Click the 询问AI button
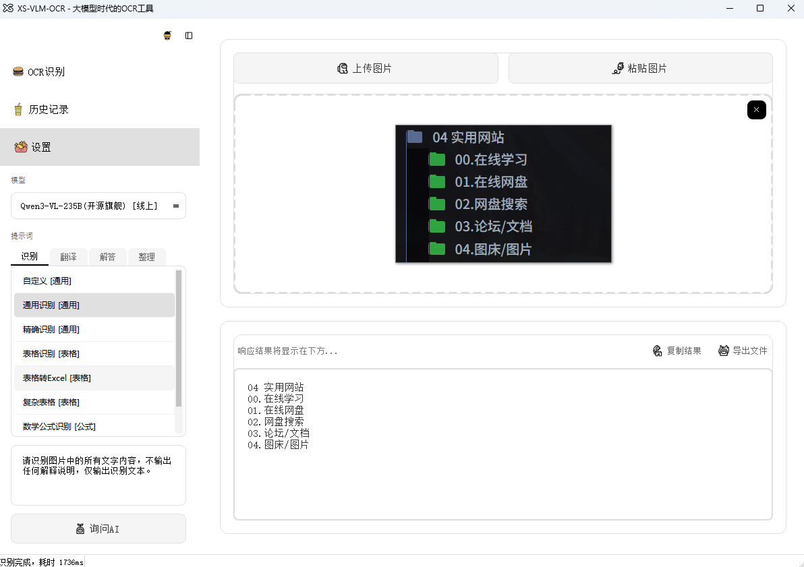 (98, 529)
